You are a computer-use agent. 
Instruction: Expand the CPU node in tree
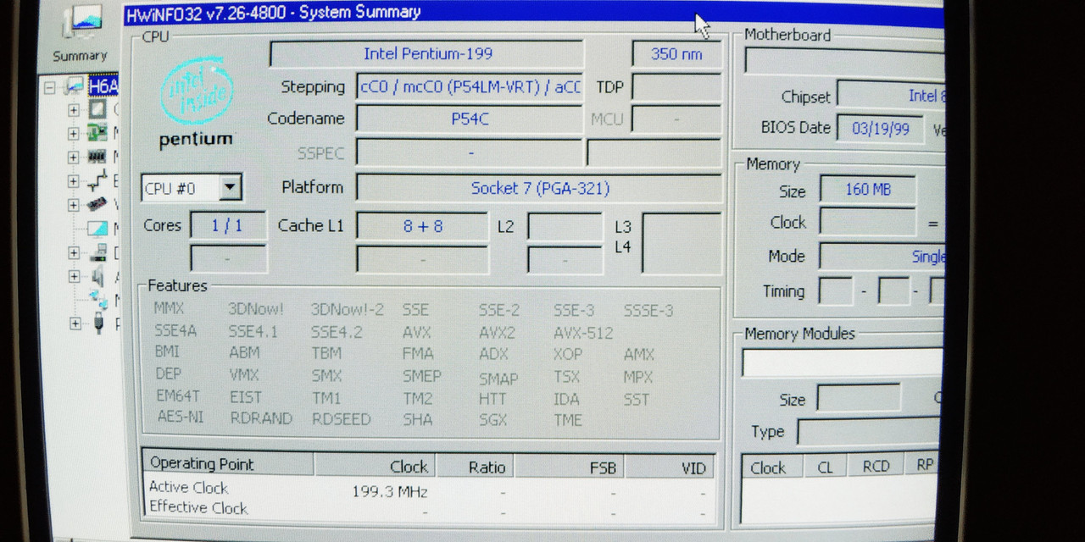[x=74, y=110]
